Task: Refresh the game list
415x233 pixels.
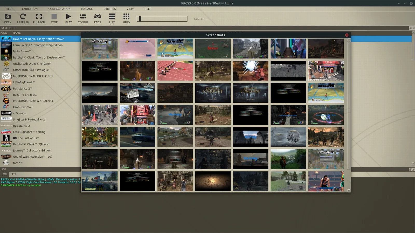Action: click(23, 19)
